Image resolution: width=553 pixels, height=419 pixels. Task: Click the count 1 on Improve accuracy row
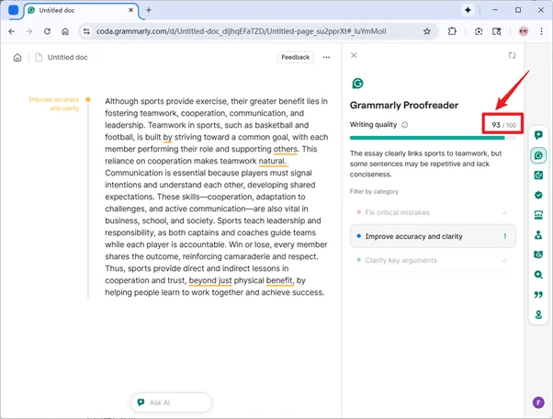click(504, 236)
